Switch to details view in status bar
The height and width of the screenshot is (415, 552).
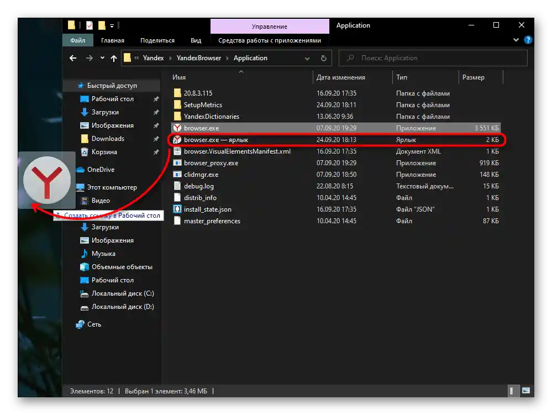tap(512, 391)
